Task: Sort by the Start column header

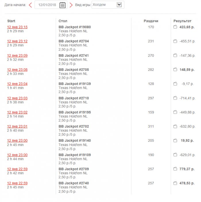Action: pyautogui.click(x=11, y=21)
